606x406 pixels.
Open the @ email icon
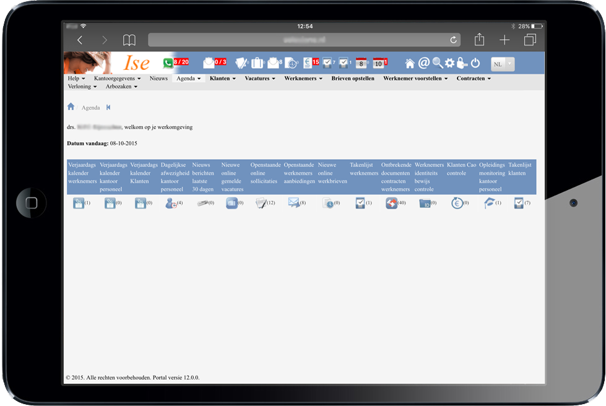(423, 63)
